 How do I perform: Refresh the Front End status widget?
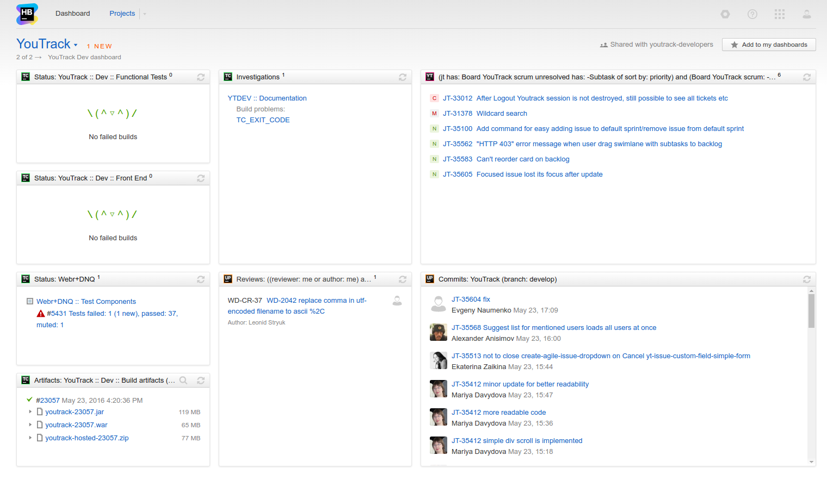point(201,178)
